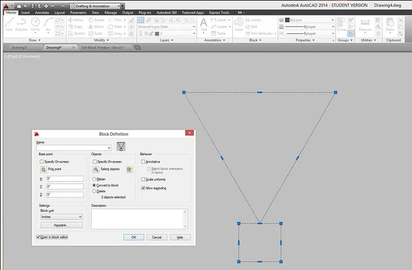Expand the block Name dropdown list

tap(109, 148)
